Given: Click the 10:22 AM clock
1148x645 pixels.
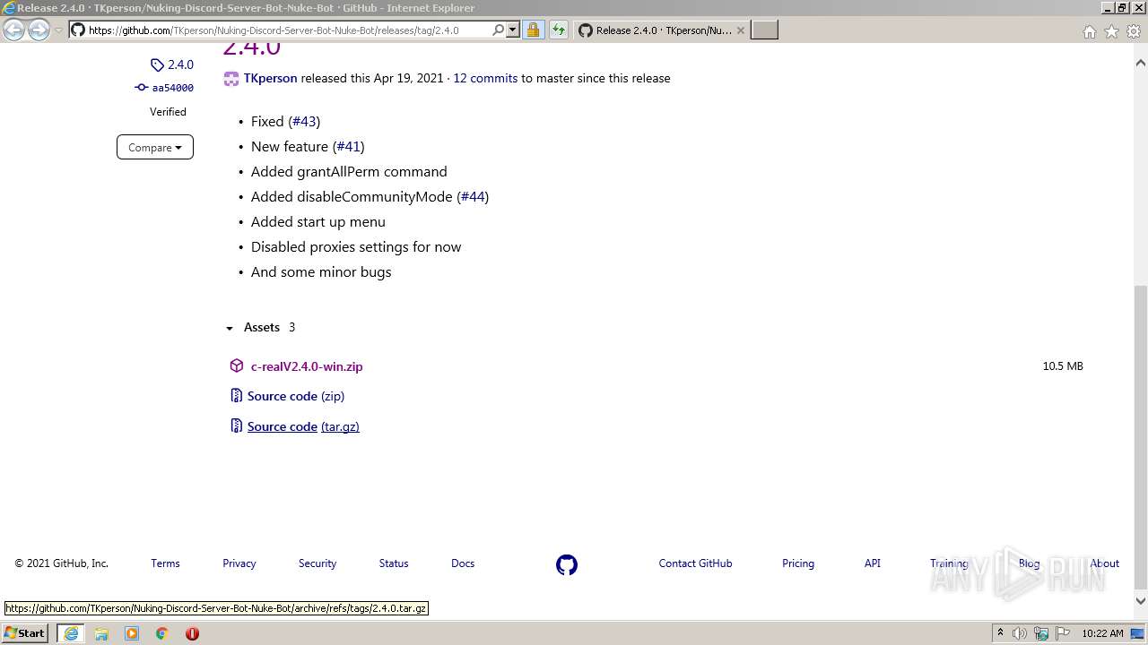Looking at the screenshot, I should tap(1102, 633).
